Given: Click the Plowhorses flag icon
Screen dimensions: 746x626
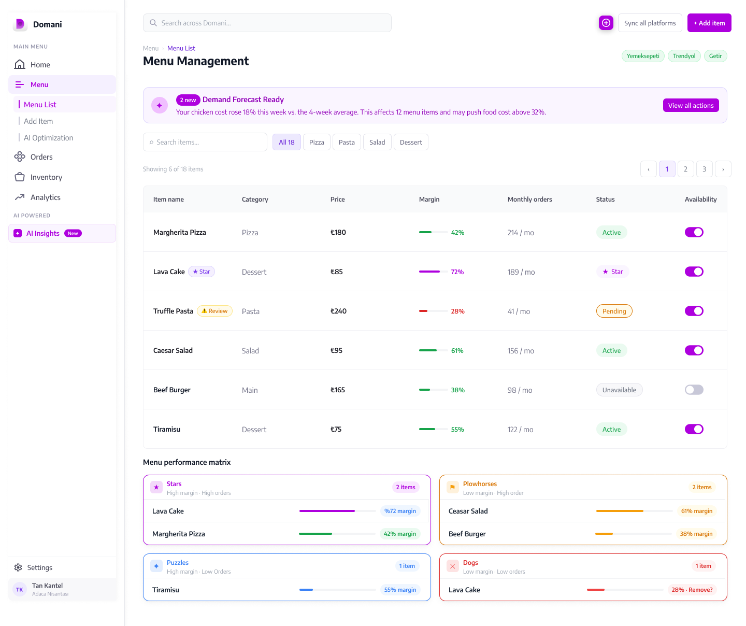Looking at the screenshot, I should click(453, 487).
